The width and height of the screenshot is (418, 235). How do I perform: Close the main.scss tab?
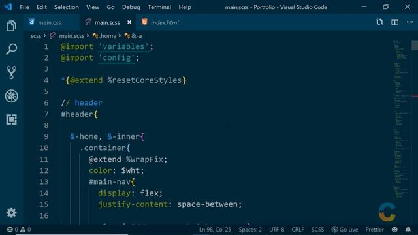tap(129, 22)
